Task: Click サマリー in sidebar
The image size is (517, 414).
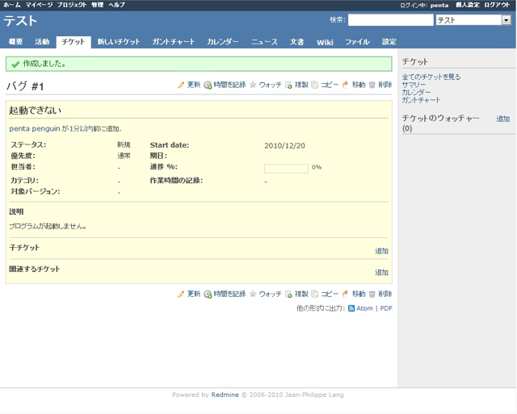Action: (414, 84)
